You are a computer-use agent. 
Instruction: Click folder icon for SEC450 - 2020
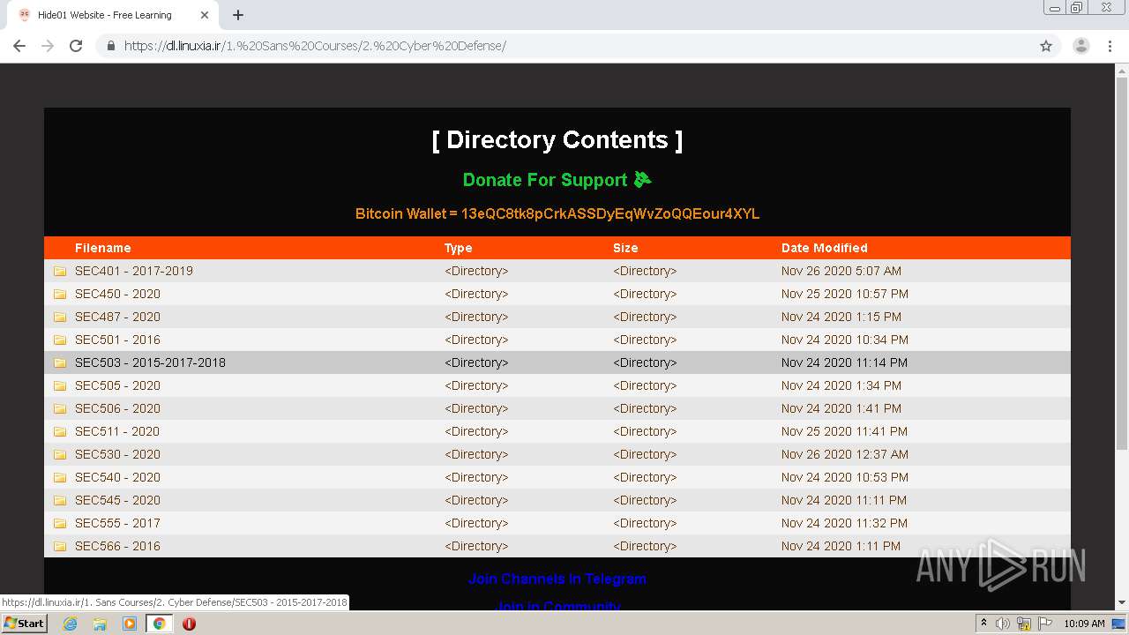[x=60, y=294]
